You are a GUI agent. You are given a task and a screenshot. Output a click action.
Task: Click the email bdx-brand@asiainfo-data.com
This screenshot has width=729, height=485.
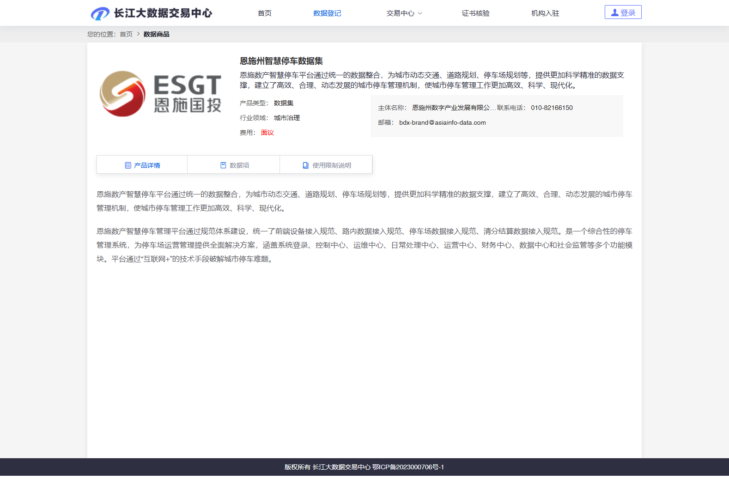pyautogui.click(x=443, y=122)
